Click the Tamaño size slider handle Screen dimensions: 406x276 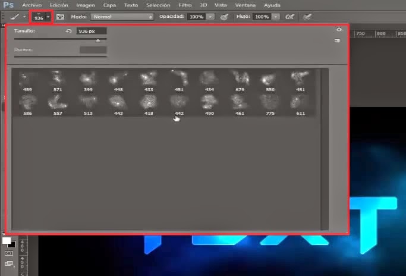coord(98,40)
